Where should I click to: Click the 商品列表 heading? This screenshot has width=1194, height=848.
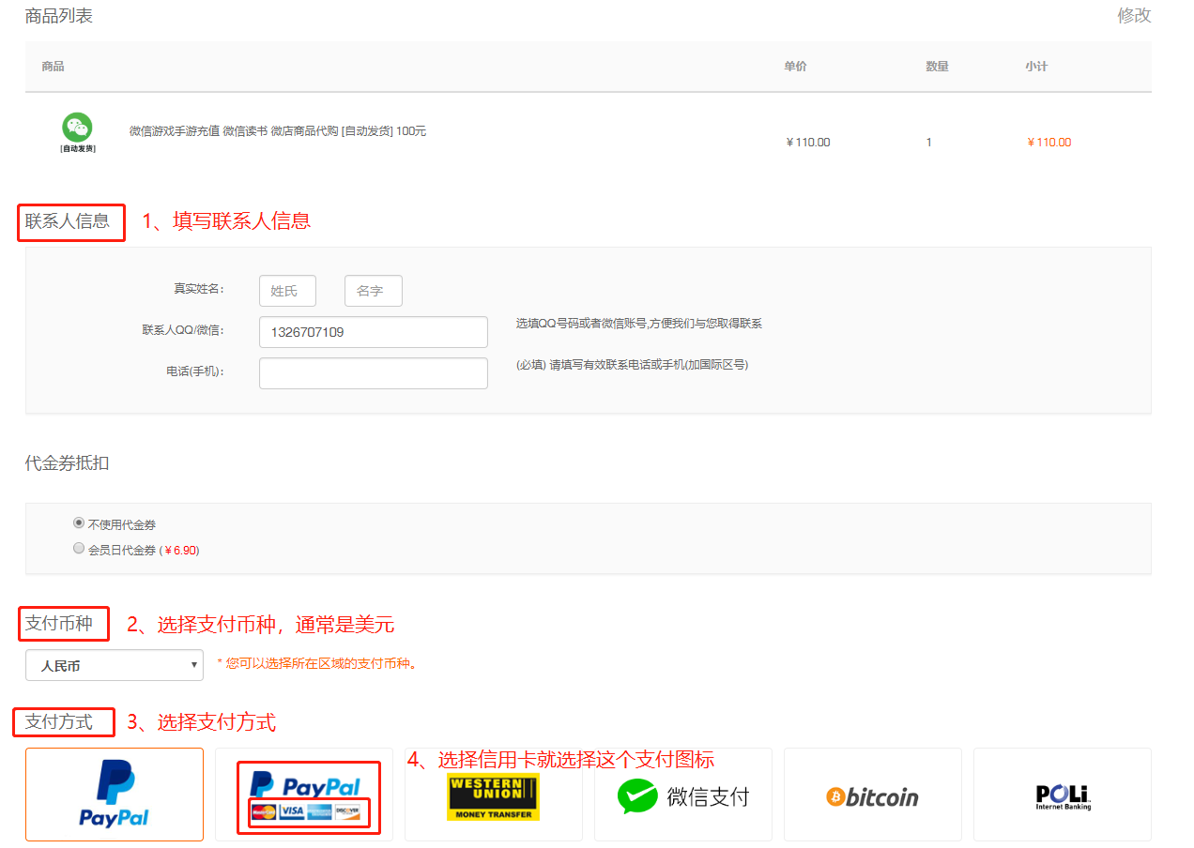point(59,16)
